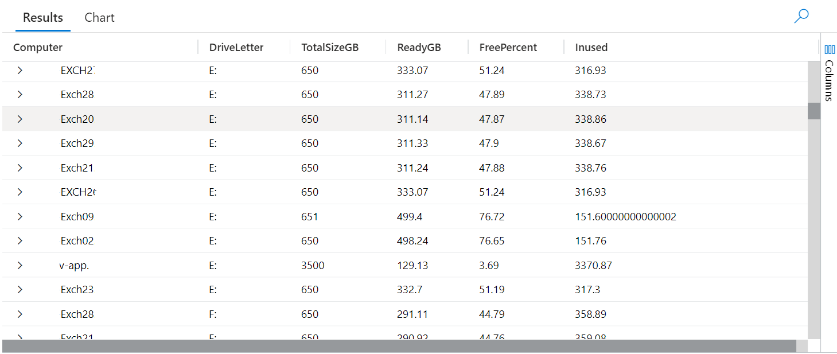837x354 pixels.
Task: Sort by the TotalSizeGB column header
Action: tap(330, 48)
